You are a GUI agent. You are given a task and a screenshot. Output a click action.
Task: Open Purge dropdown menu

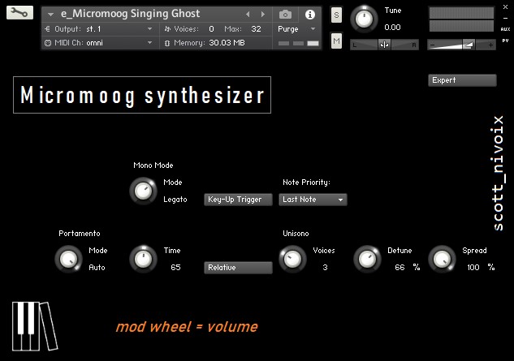pyautogui.click(x=296, y=29)
